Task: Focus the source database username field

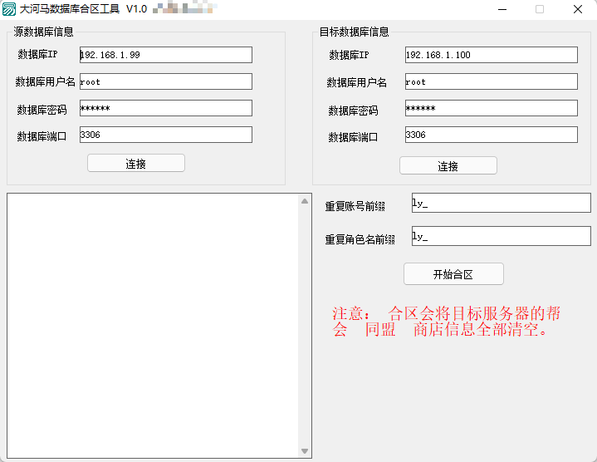Action: click(x=165, y=81)
